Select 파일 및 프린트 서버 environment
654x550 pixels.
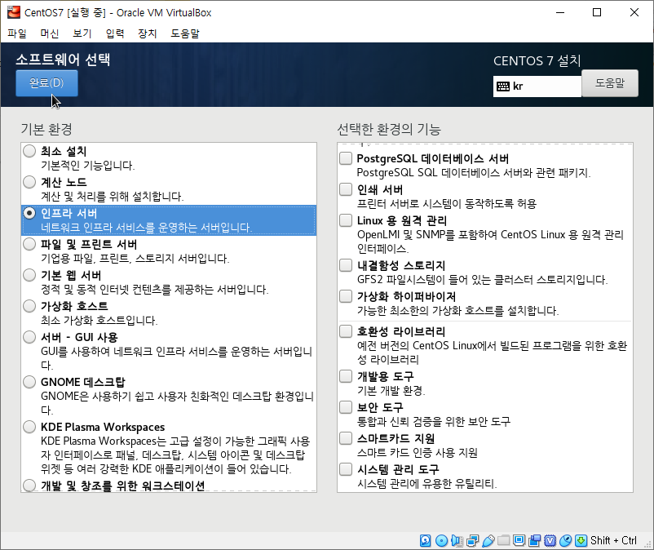(x=29, y=244)
